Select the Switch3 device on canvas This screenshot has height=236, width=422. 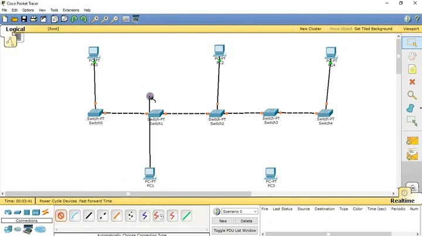(271, 112)
